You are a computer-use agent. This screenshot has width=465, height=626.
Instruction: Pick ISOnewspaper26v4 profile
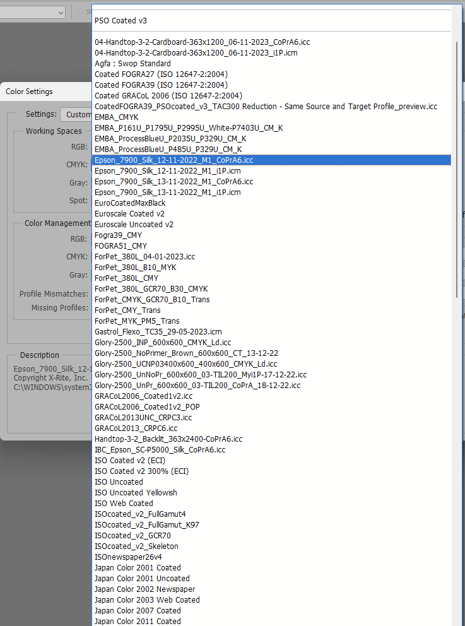click(271, 557)
